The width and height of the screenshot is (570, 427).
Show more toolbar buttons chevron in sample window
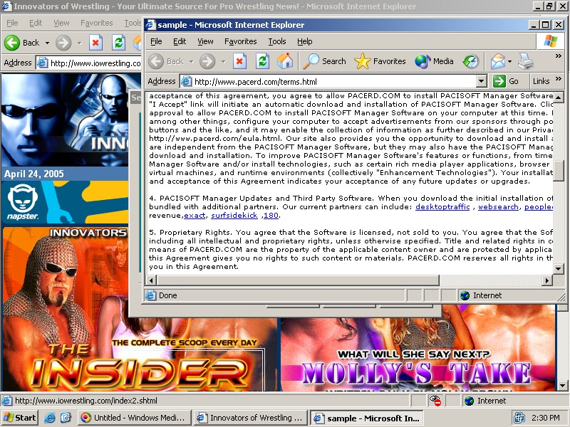pos(559,56)
